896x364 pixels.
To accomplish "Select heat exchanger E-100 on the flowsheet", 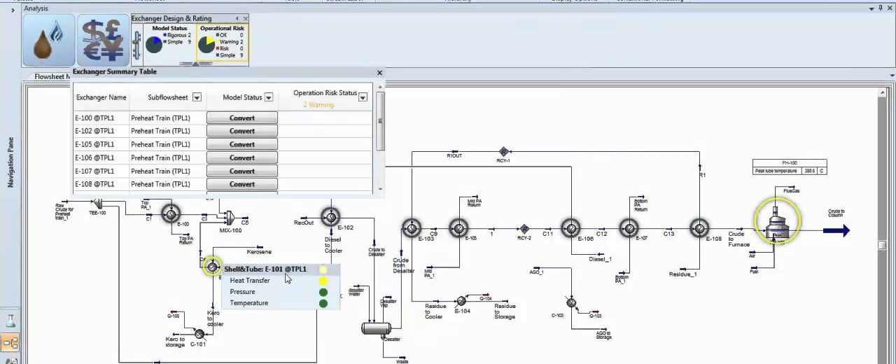I will click(x=171, y=214).
